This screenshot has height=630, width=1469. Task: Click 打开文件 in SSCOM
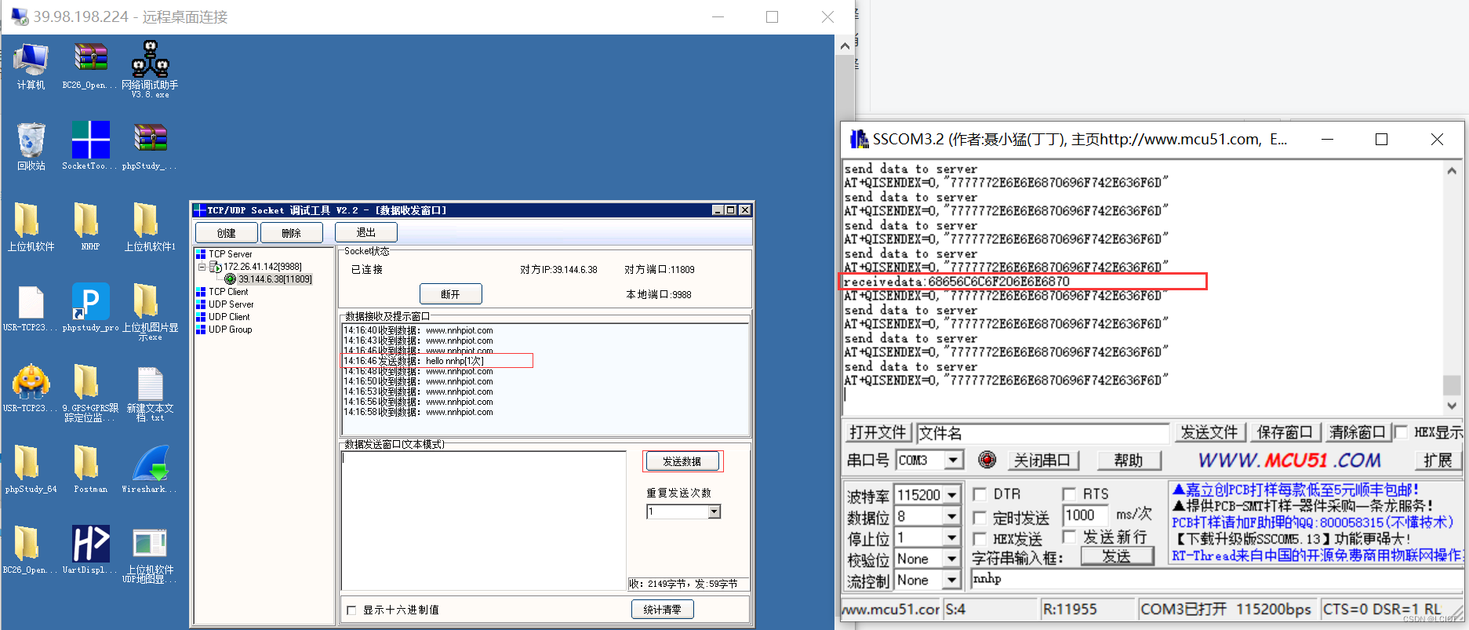click(878, 432)
